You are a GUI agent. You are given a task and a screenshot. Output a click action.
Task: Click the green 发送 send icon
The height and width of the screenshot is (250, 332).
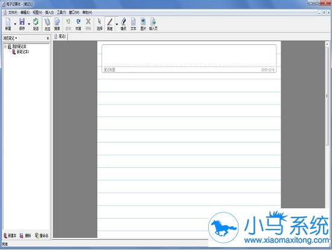pos(36,24)
